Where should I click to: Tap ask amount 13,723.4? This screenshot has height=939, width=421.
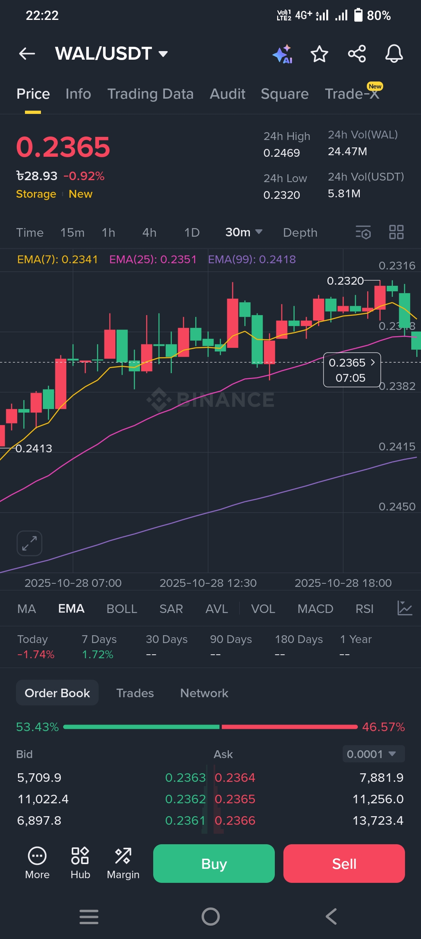click(x=378, y=820)
